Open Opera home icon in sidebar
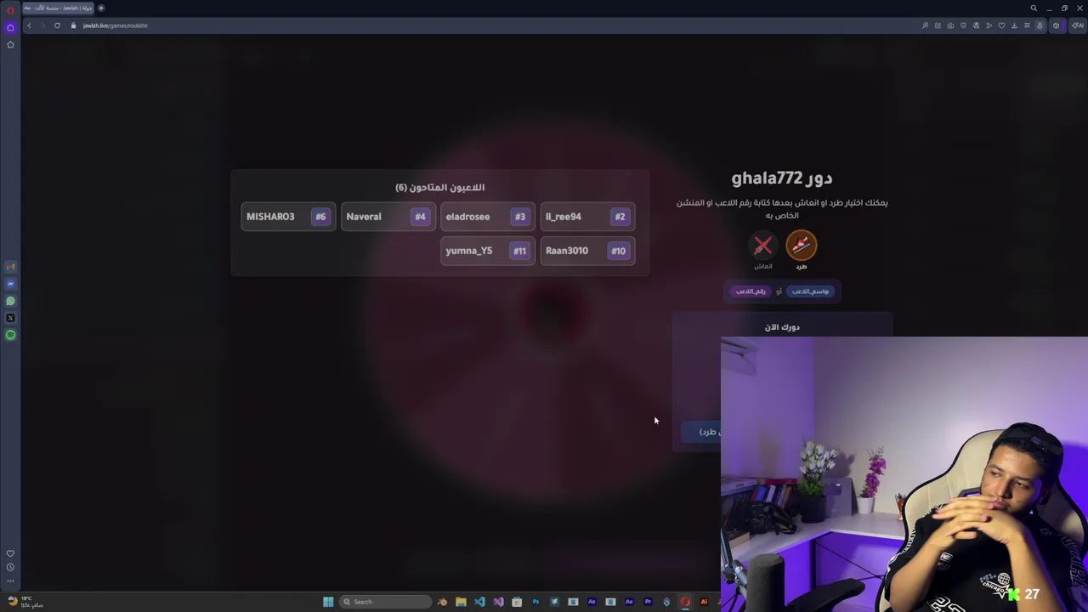 [10, 27]
